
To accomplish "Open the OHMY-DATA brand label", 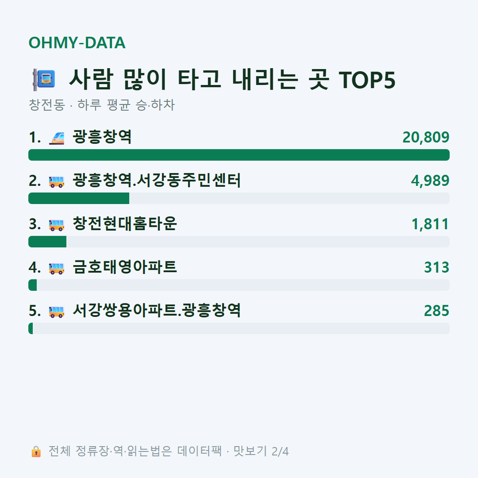I will click(x=77, y=42).
